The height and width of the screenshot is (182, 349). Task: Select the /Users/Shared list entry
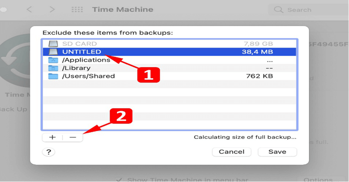(170, 76)
